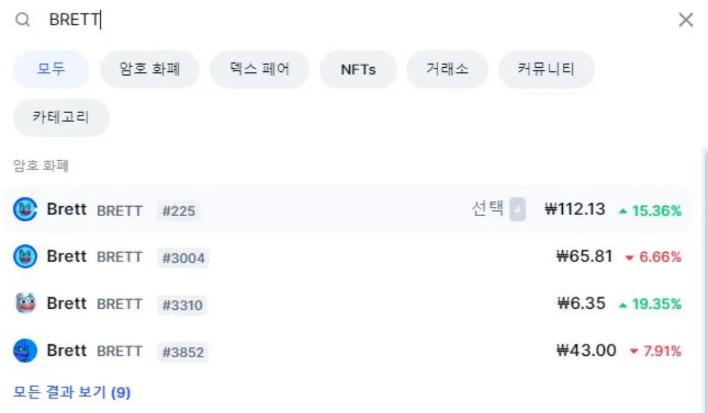Open the 커뮤니티 filter
The image size is (708, 413).
[x=546, y=69]
